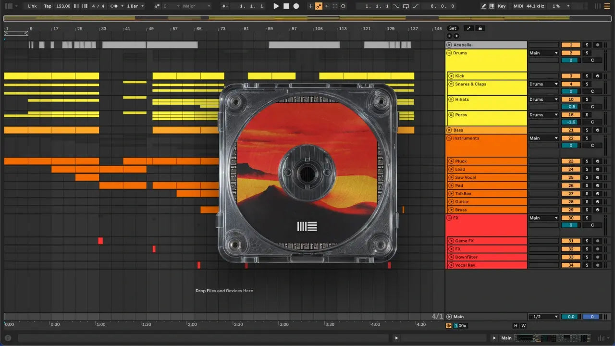615x346 pixels.
Task: Toggle the Key map mode
Action: tap(502, 6)
